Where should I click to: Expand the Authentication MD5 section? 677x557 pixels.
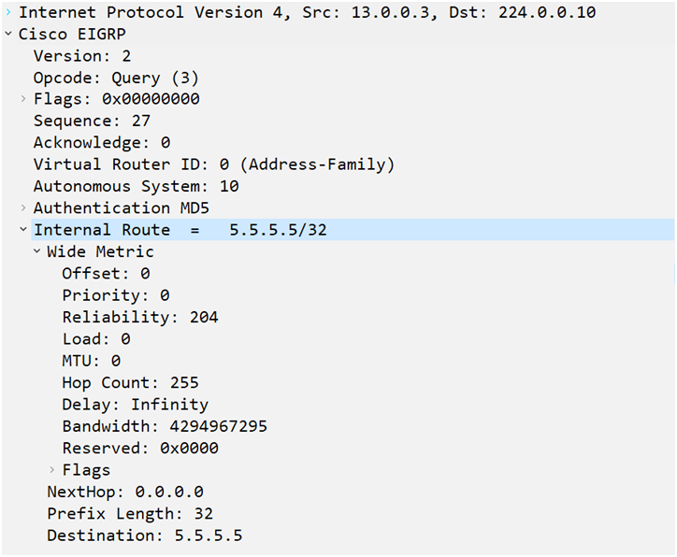pyautogui.click(x=23, y=208)
